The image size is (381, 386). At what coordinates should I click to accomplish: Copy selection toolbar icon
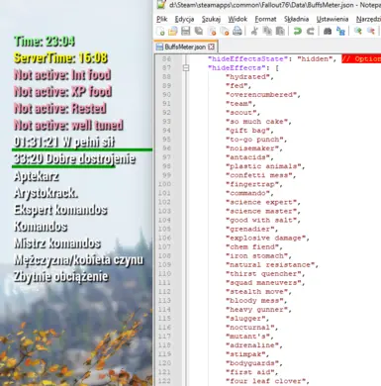tap(267, 32)
